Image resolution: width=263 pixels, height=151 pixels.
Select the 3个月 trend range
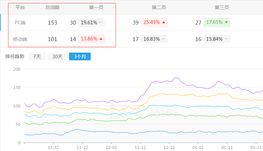[x=80, y=57]
